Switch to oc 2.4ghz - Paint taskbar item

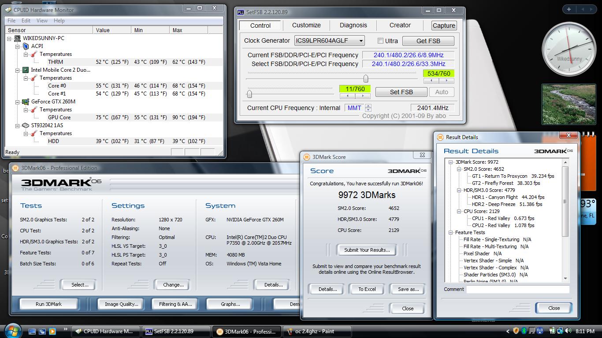click(x=317, y=331)
